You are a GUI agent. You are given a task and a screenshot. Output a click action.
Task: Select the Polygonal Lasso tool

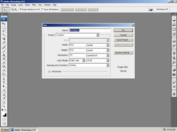4,31
